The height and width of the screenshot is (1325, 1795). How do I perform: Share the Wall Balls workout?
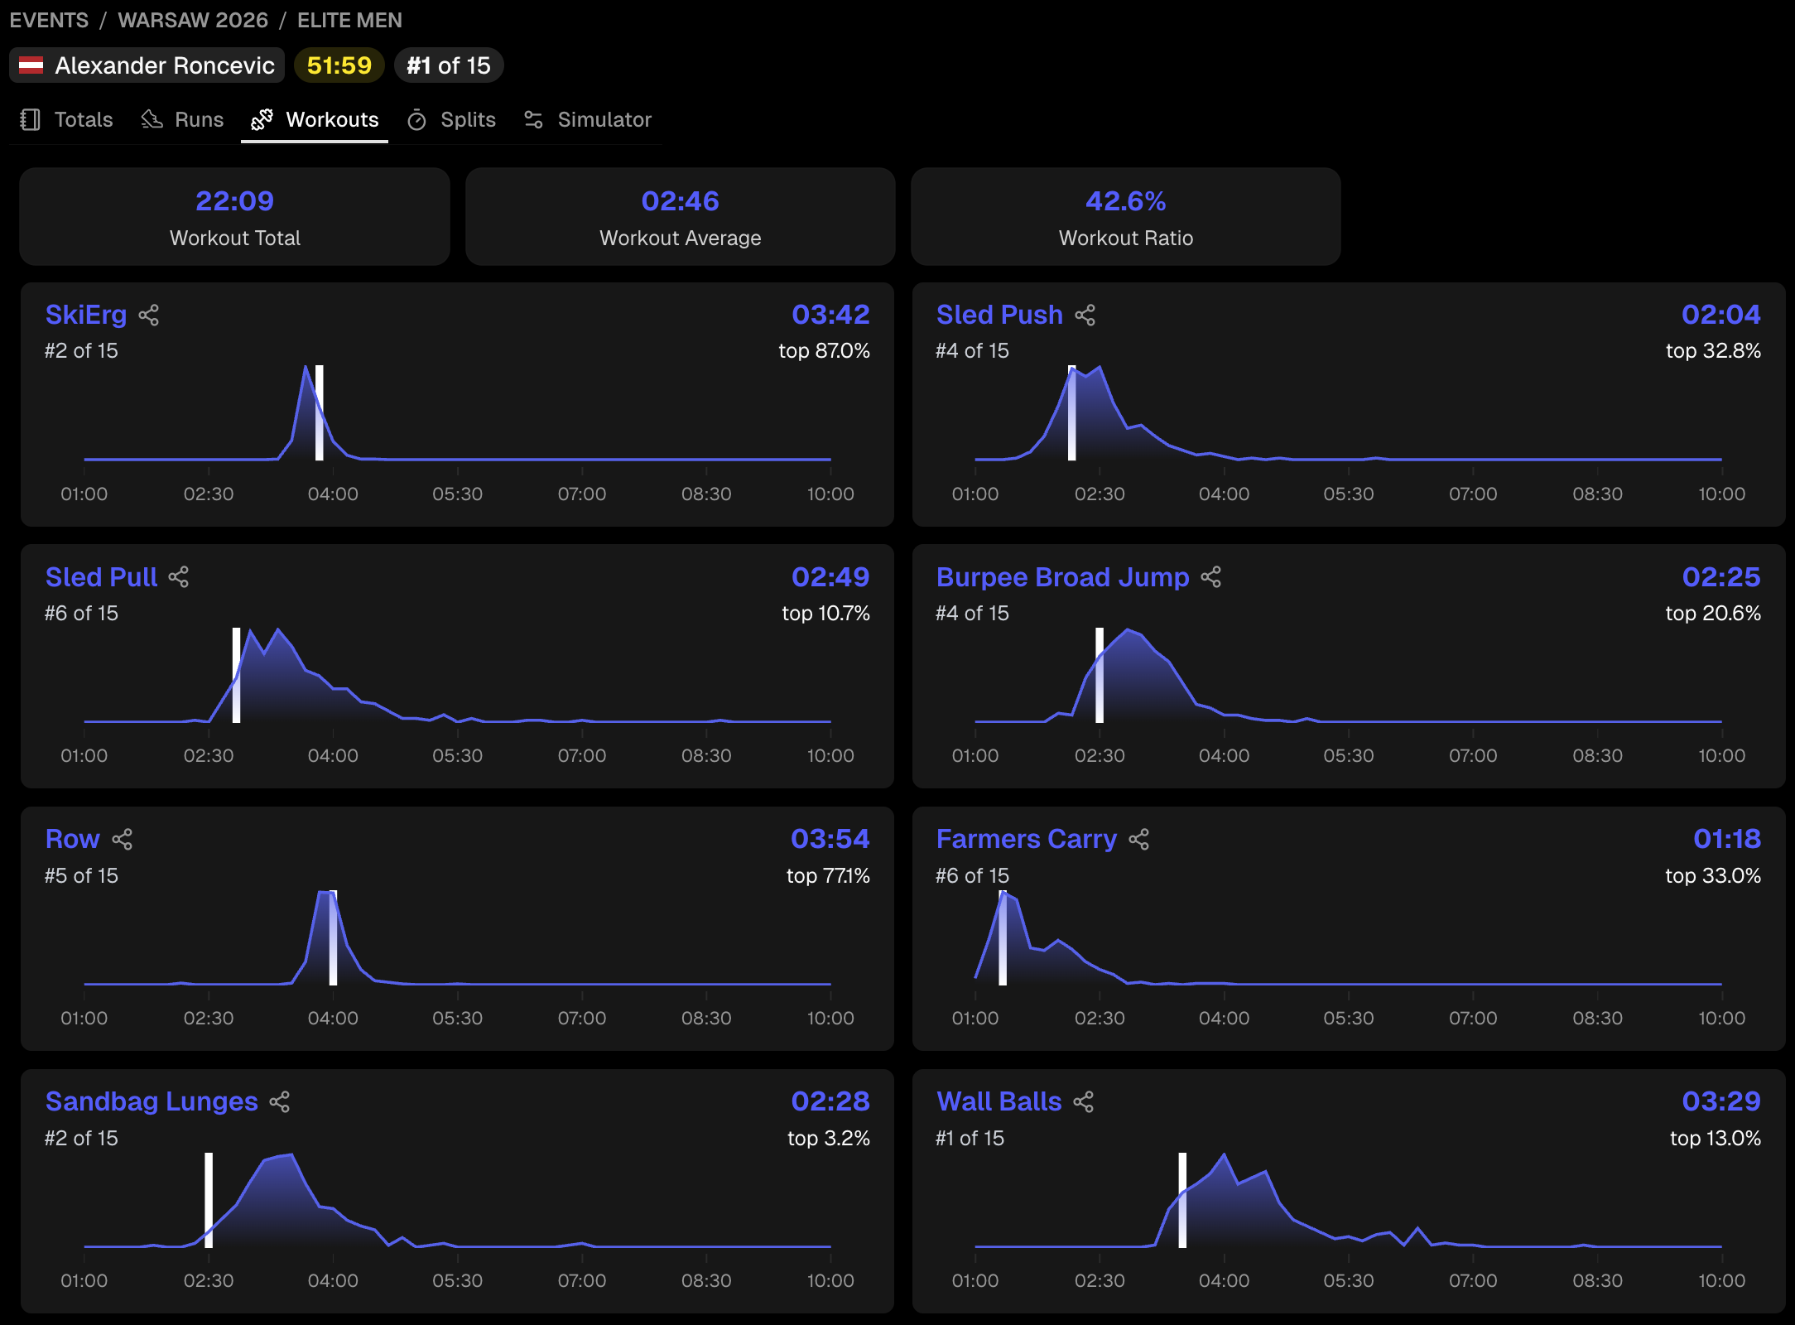click(1083, 1102)
